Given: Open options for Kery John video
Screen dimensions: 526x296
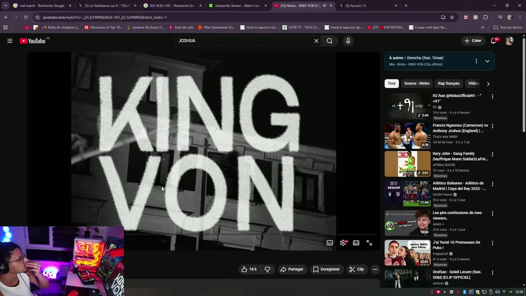Looking at the screenshot, I should click(492, 155).
